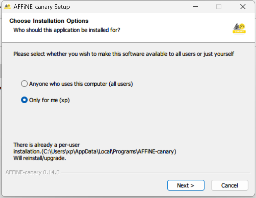Select the Only for me radio circle
The width and height of the screenshot is (256, 198).
click(24, 100)
